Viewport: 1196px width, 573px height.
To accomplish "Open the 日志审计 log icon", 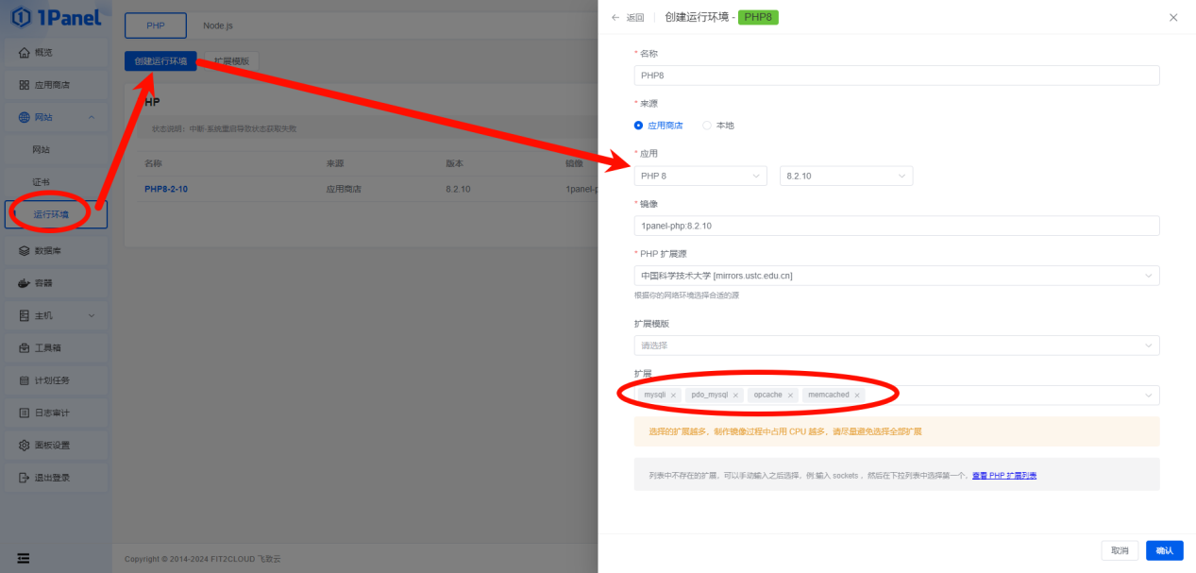I will pyautogui.click(x=25, y=413).
